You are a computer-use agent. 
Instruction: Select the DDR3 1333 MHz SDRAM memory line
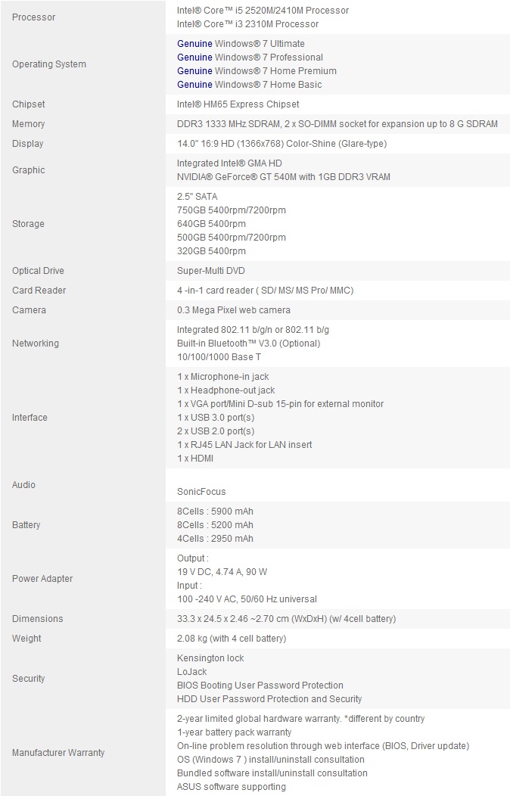click(x=337, y=124)
